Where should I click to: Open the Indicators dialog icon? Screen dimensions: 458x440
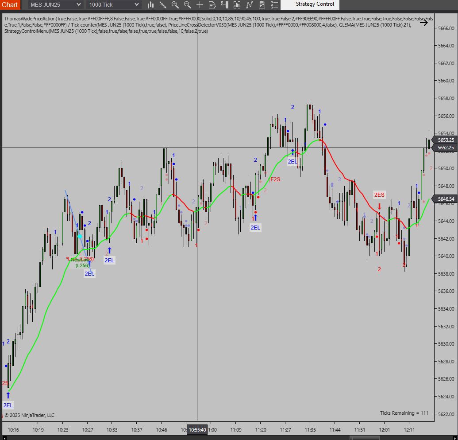[237, 5]
